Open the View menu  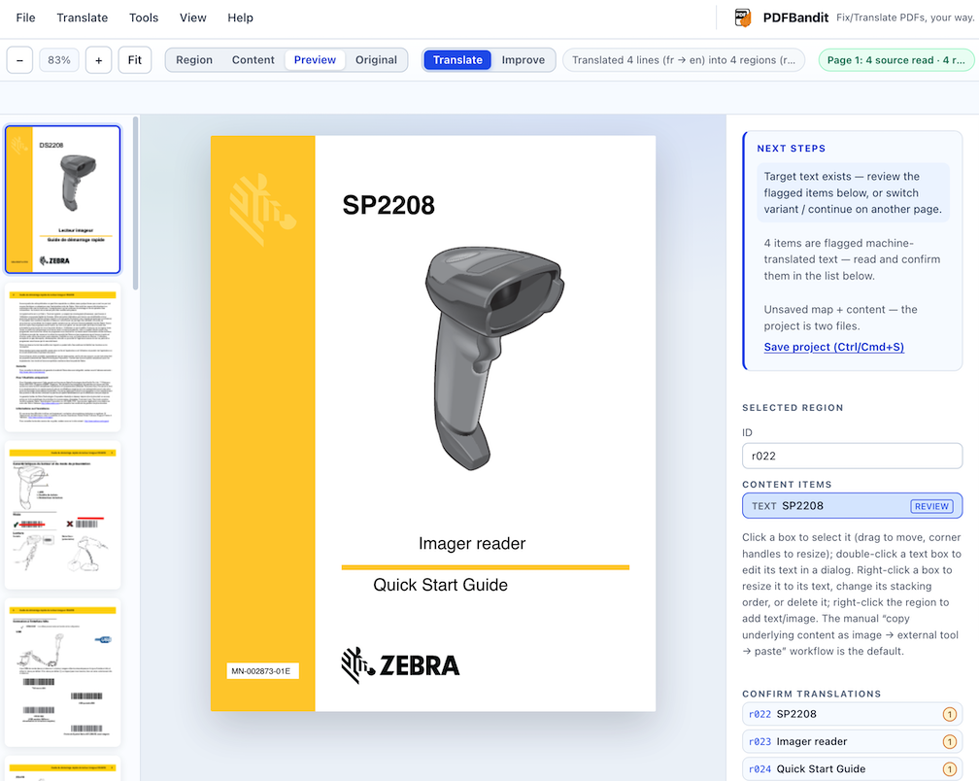click(x=193, y=17)
